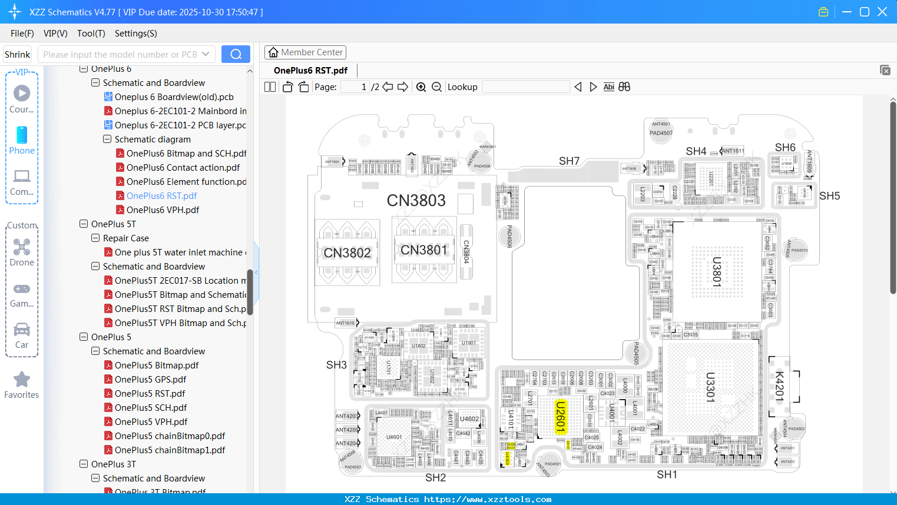
Task: Click the CN3803 connector label
Action: click(416, 201)
